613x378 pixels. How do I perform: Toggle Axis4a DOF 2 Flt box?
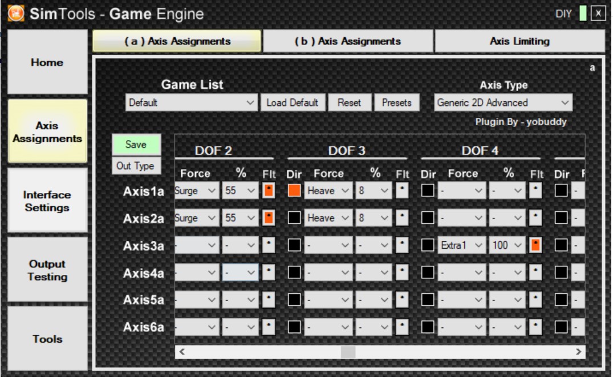[269, 273]
